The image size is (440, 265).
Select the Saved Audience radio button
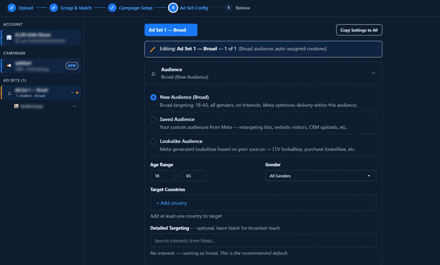[x=154, y=119]
